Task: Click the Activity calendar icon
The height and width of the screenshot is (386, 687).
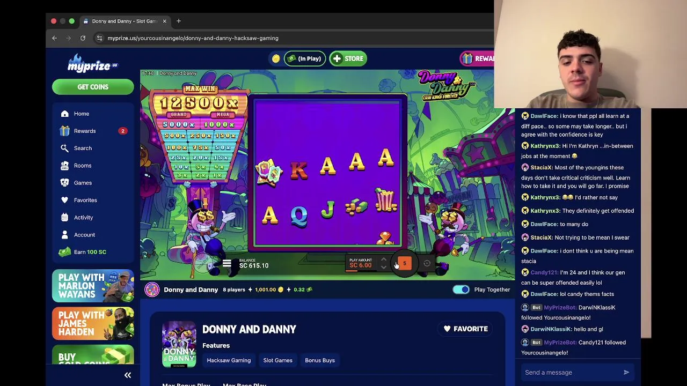Action: pyautogui.click(x=64, y=217)
